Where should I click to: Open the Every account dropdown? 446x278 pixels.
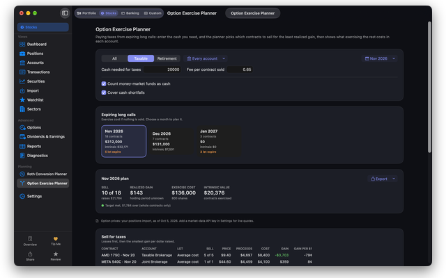pyautogui.click(x=206, y=58)
